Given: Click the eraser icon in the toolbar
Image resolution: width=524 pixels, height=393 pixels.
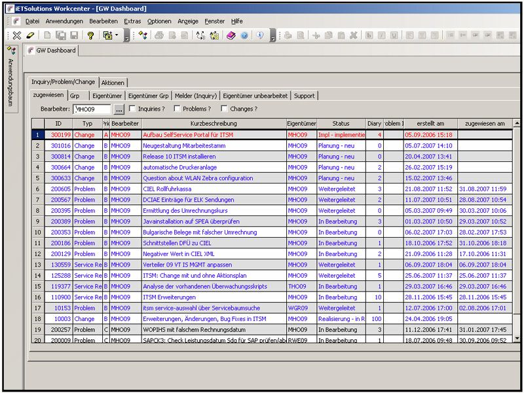Looking at the screenshot, I should point(30,35).
